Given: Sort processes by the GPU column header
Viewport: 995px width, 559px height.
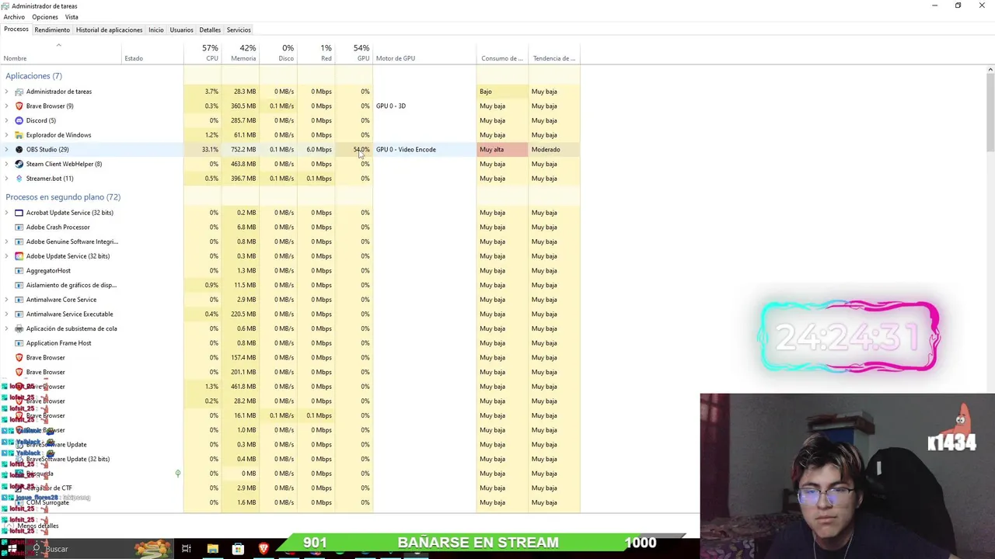Looking at the screenshot, I should pos(354,53).
